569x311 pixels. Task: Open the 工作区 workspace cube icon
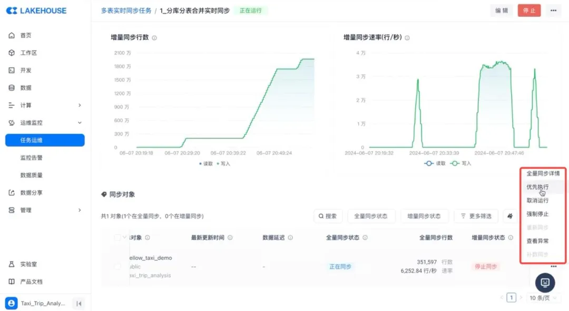point(12,53)
